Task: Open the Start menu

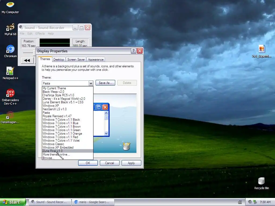Action: click(x=13, y=202)
